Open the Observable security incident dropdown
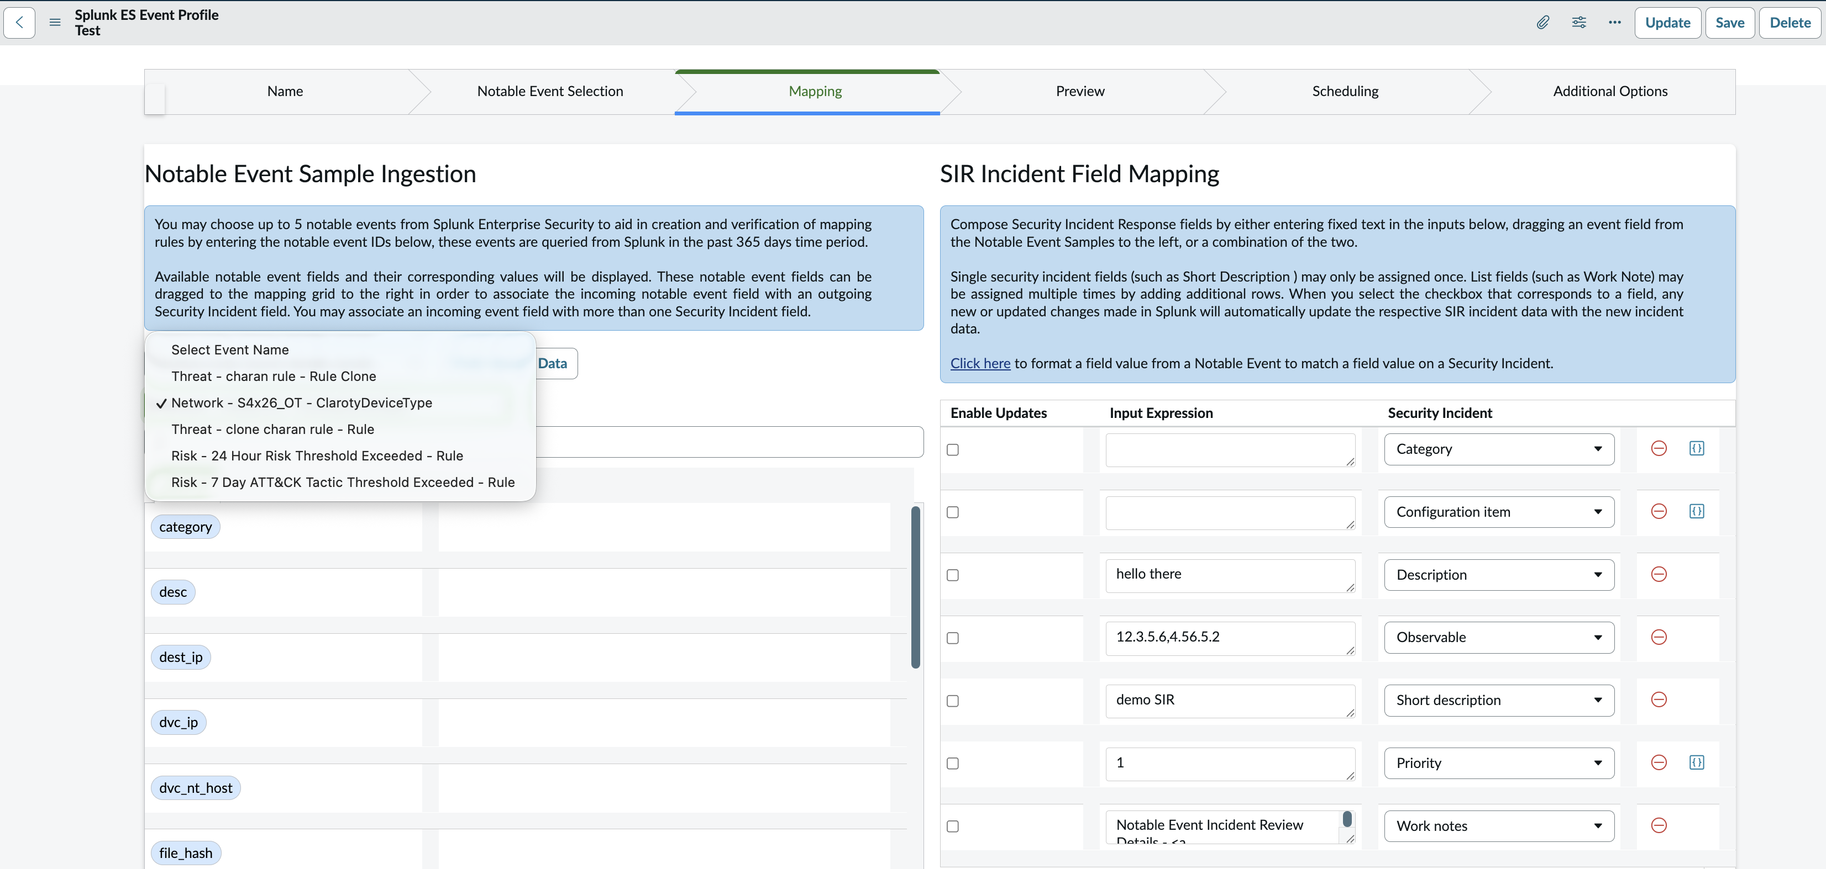This screenshot has height=869, width=1826. click(x=1498, y=638)
